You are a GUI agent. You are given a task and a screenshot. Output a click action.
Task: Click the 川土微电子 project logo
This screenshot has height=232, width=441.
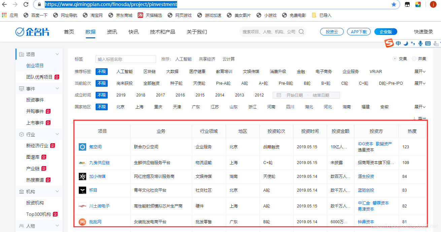82,206
